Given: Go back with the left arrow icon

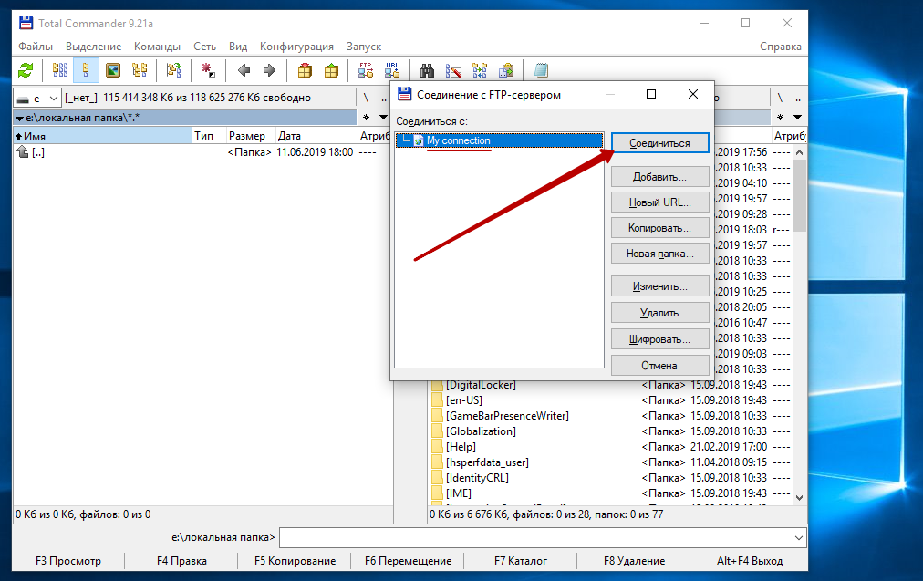Looking at the screenshot, I should (244, 70).
